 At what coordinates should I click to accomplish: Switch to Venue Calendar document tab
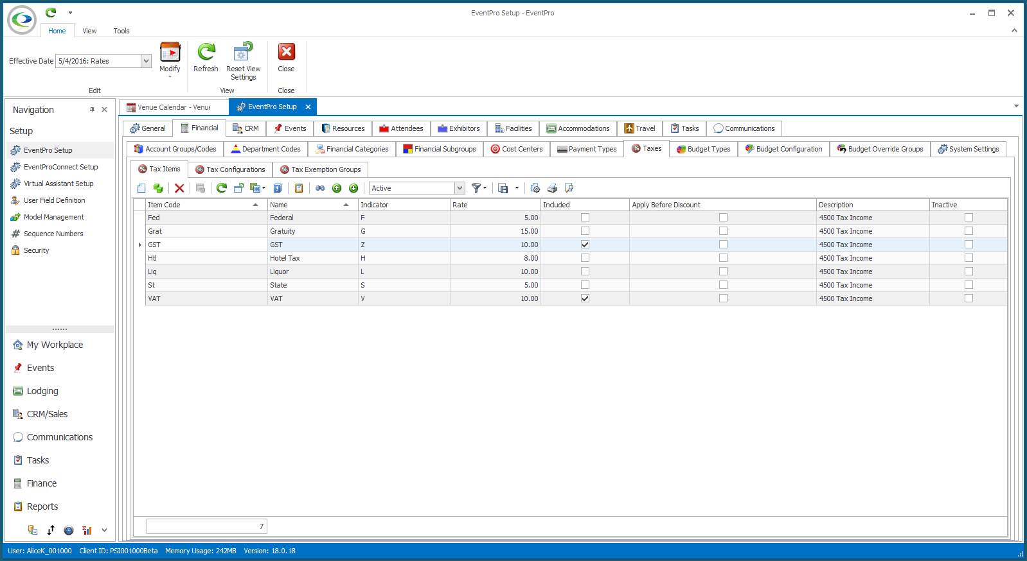click(x=174, y=107)
